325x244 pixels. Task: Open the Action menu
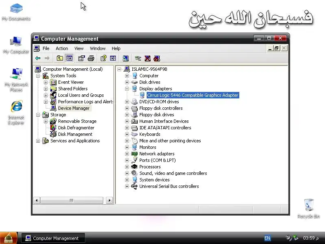click(x=62, y=48)
